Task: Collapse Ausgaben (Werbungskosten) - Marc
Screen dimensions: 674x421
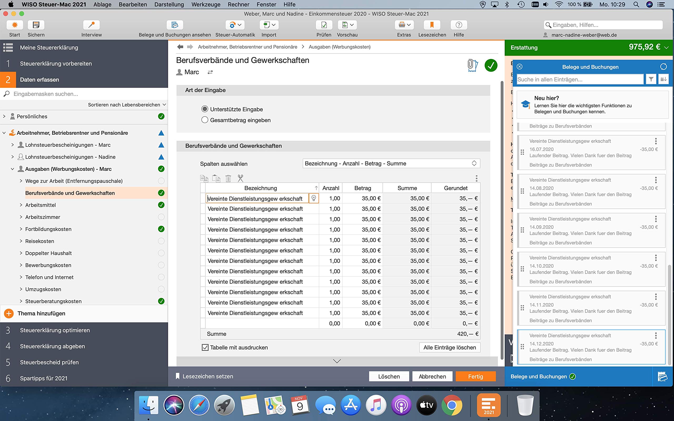Action: (x=13, y=169)
